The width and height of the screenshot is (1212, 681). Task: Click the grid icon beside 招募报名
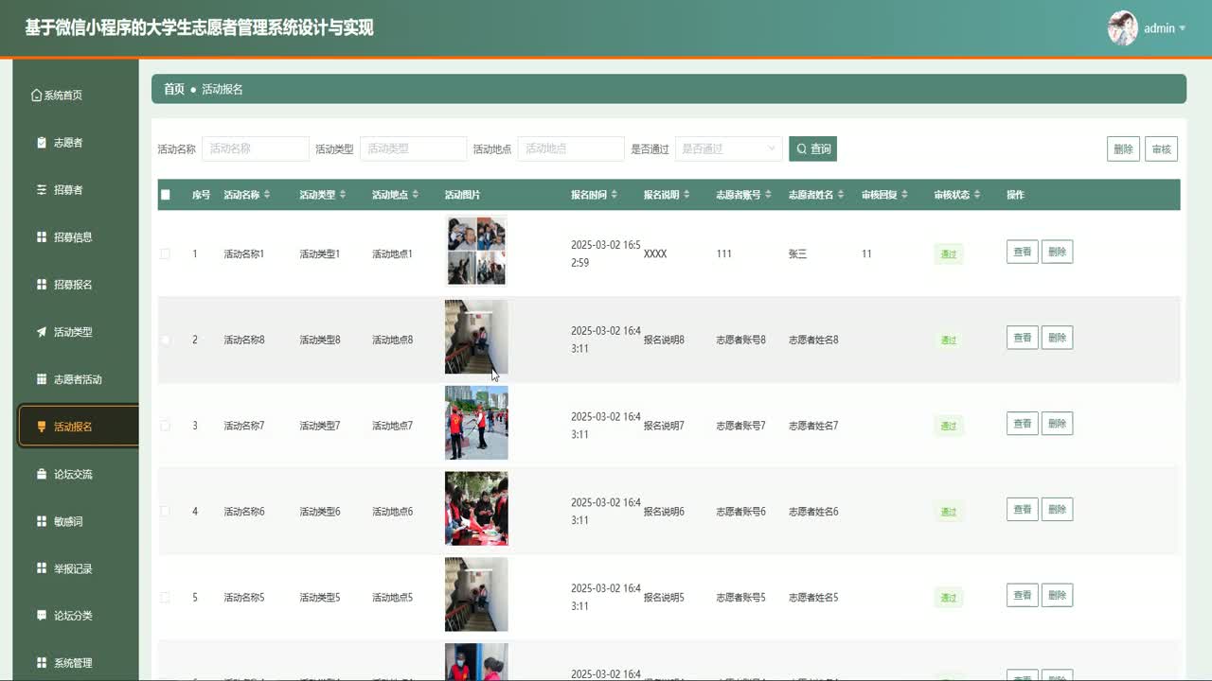coord(42,285)
